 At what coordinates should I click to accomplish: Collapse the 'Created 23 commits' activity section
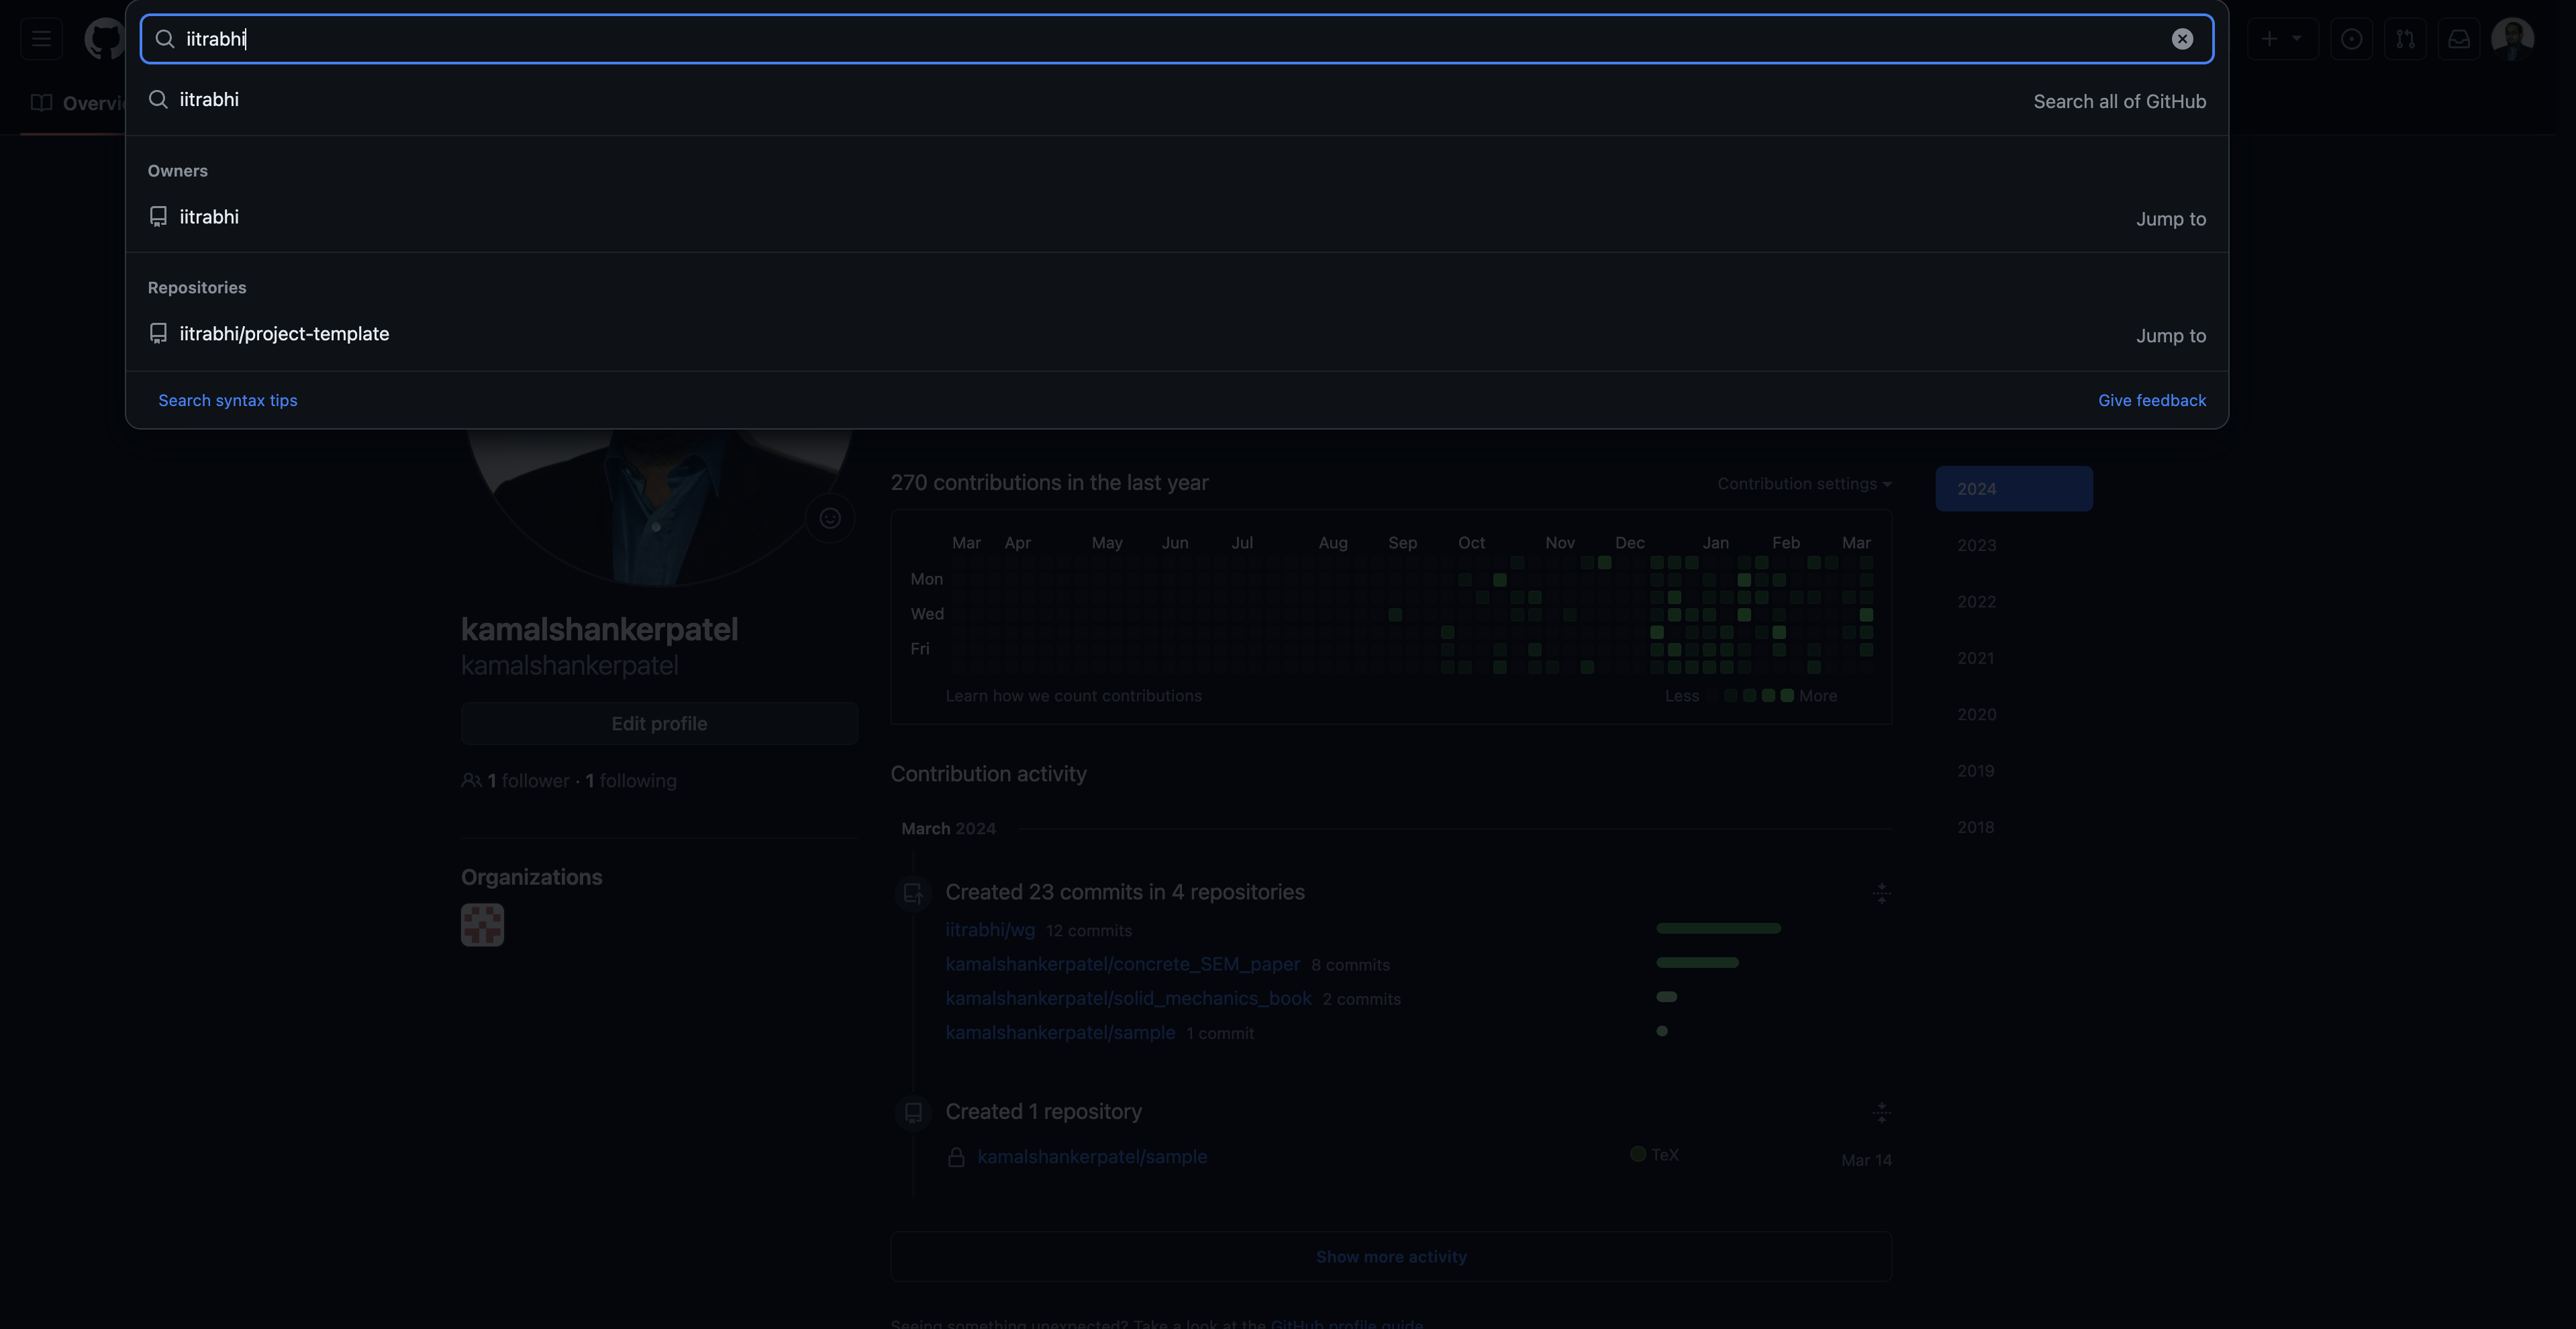coord(1881,893)
